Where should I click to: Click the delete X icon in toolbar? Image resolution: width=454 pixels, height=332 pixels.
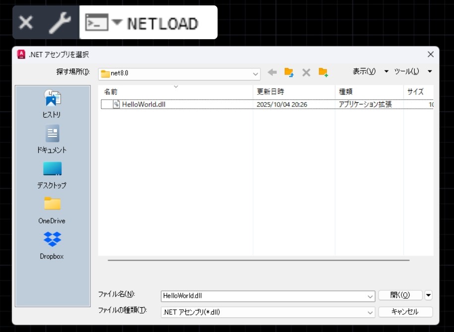(x=306, y=72)
